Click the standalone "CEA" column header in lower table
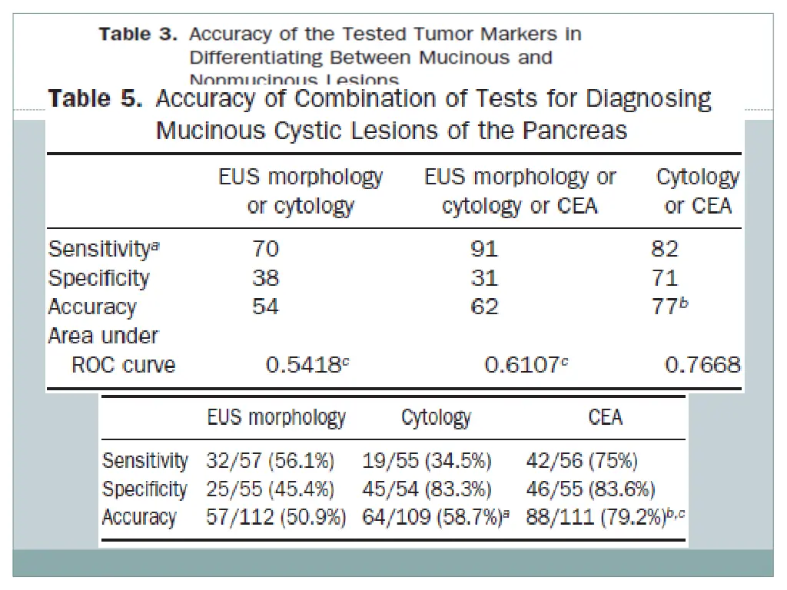This screenshot has width=787, height=590. coord(605,418)
